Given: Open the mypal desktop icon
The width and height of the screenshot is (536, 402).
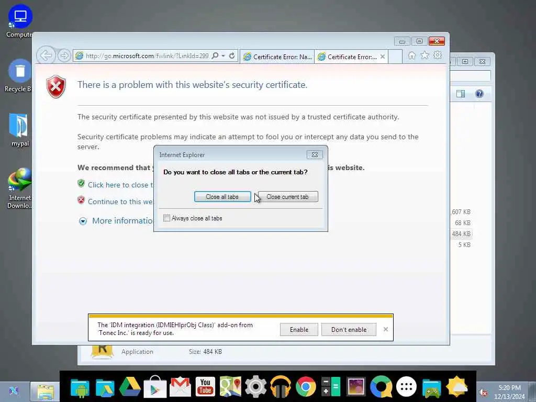Looking at the screenshot, I should coord(19,130).
